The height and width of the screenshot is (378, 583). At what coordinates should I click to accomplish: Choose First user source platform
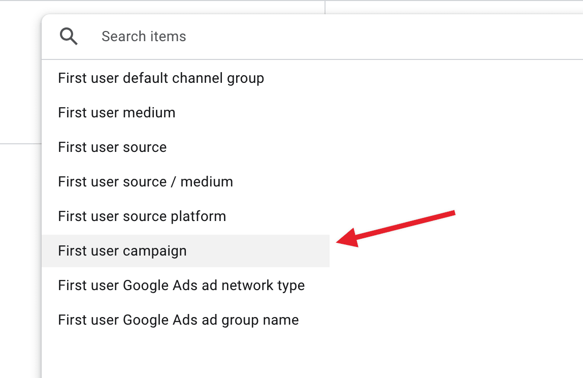pos(142,216)
